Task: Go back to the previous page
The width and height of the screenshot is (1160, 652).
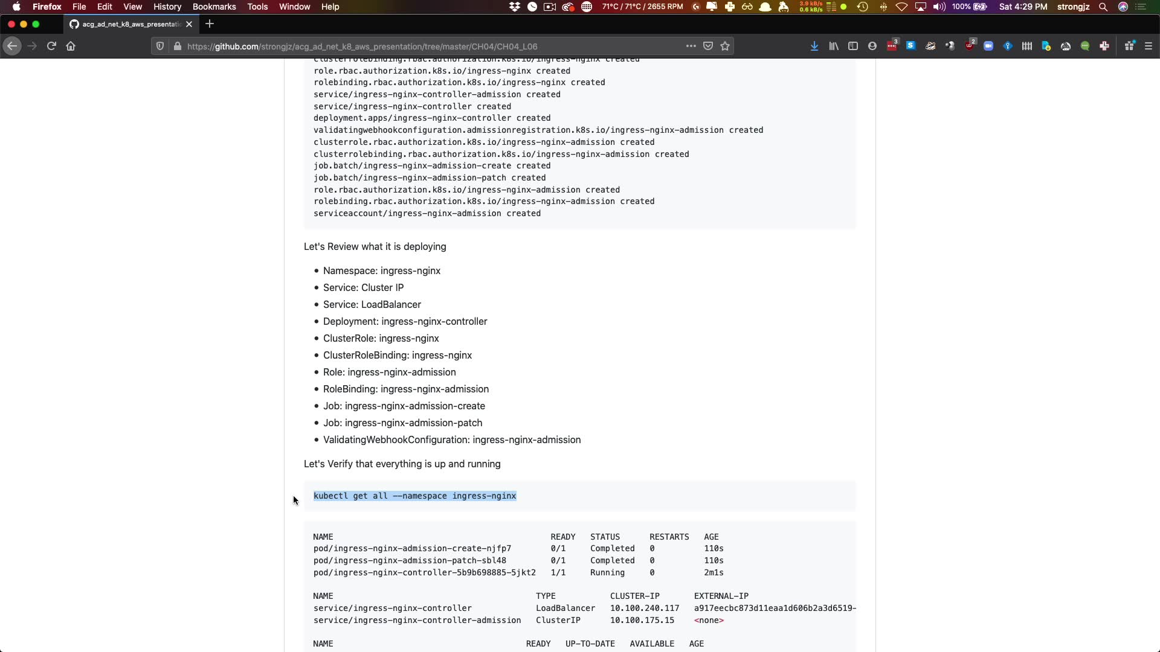Action: (12, 46)
